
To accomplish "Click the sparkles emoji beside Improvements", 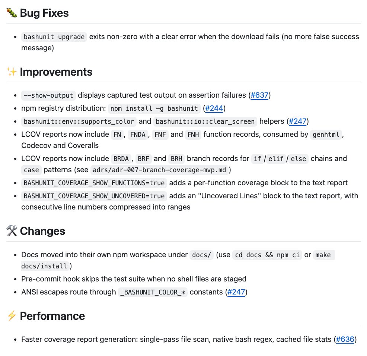I will (x=12, y=72).
